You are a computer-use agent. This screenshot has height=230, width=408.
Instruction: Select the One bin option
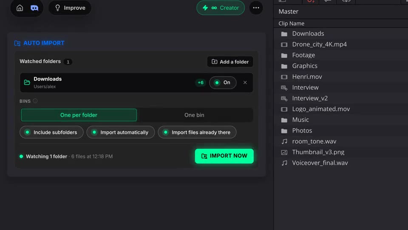point(194,115)
